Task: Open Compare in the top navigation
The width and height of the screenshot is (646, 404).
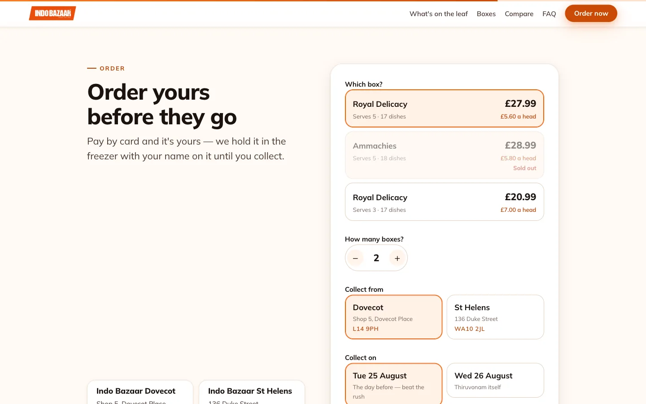Action: pos(519,14)
